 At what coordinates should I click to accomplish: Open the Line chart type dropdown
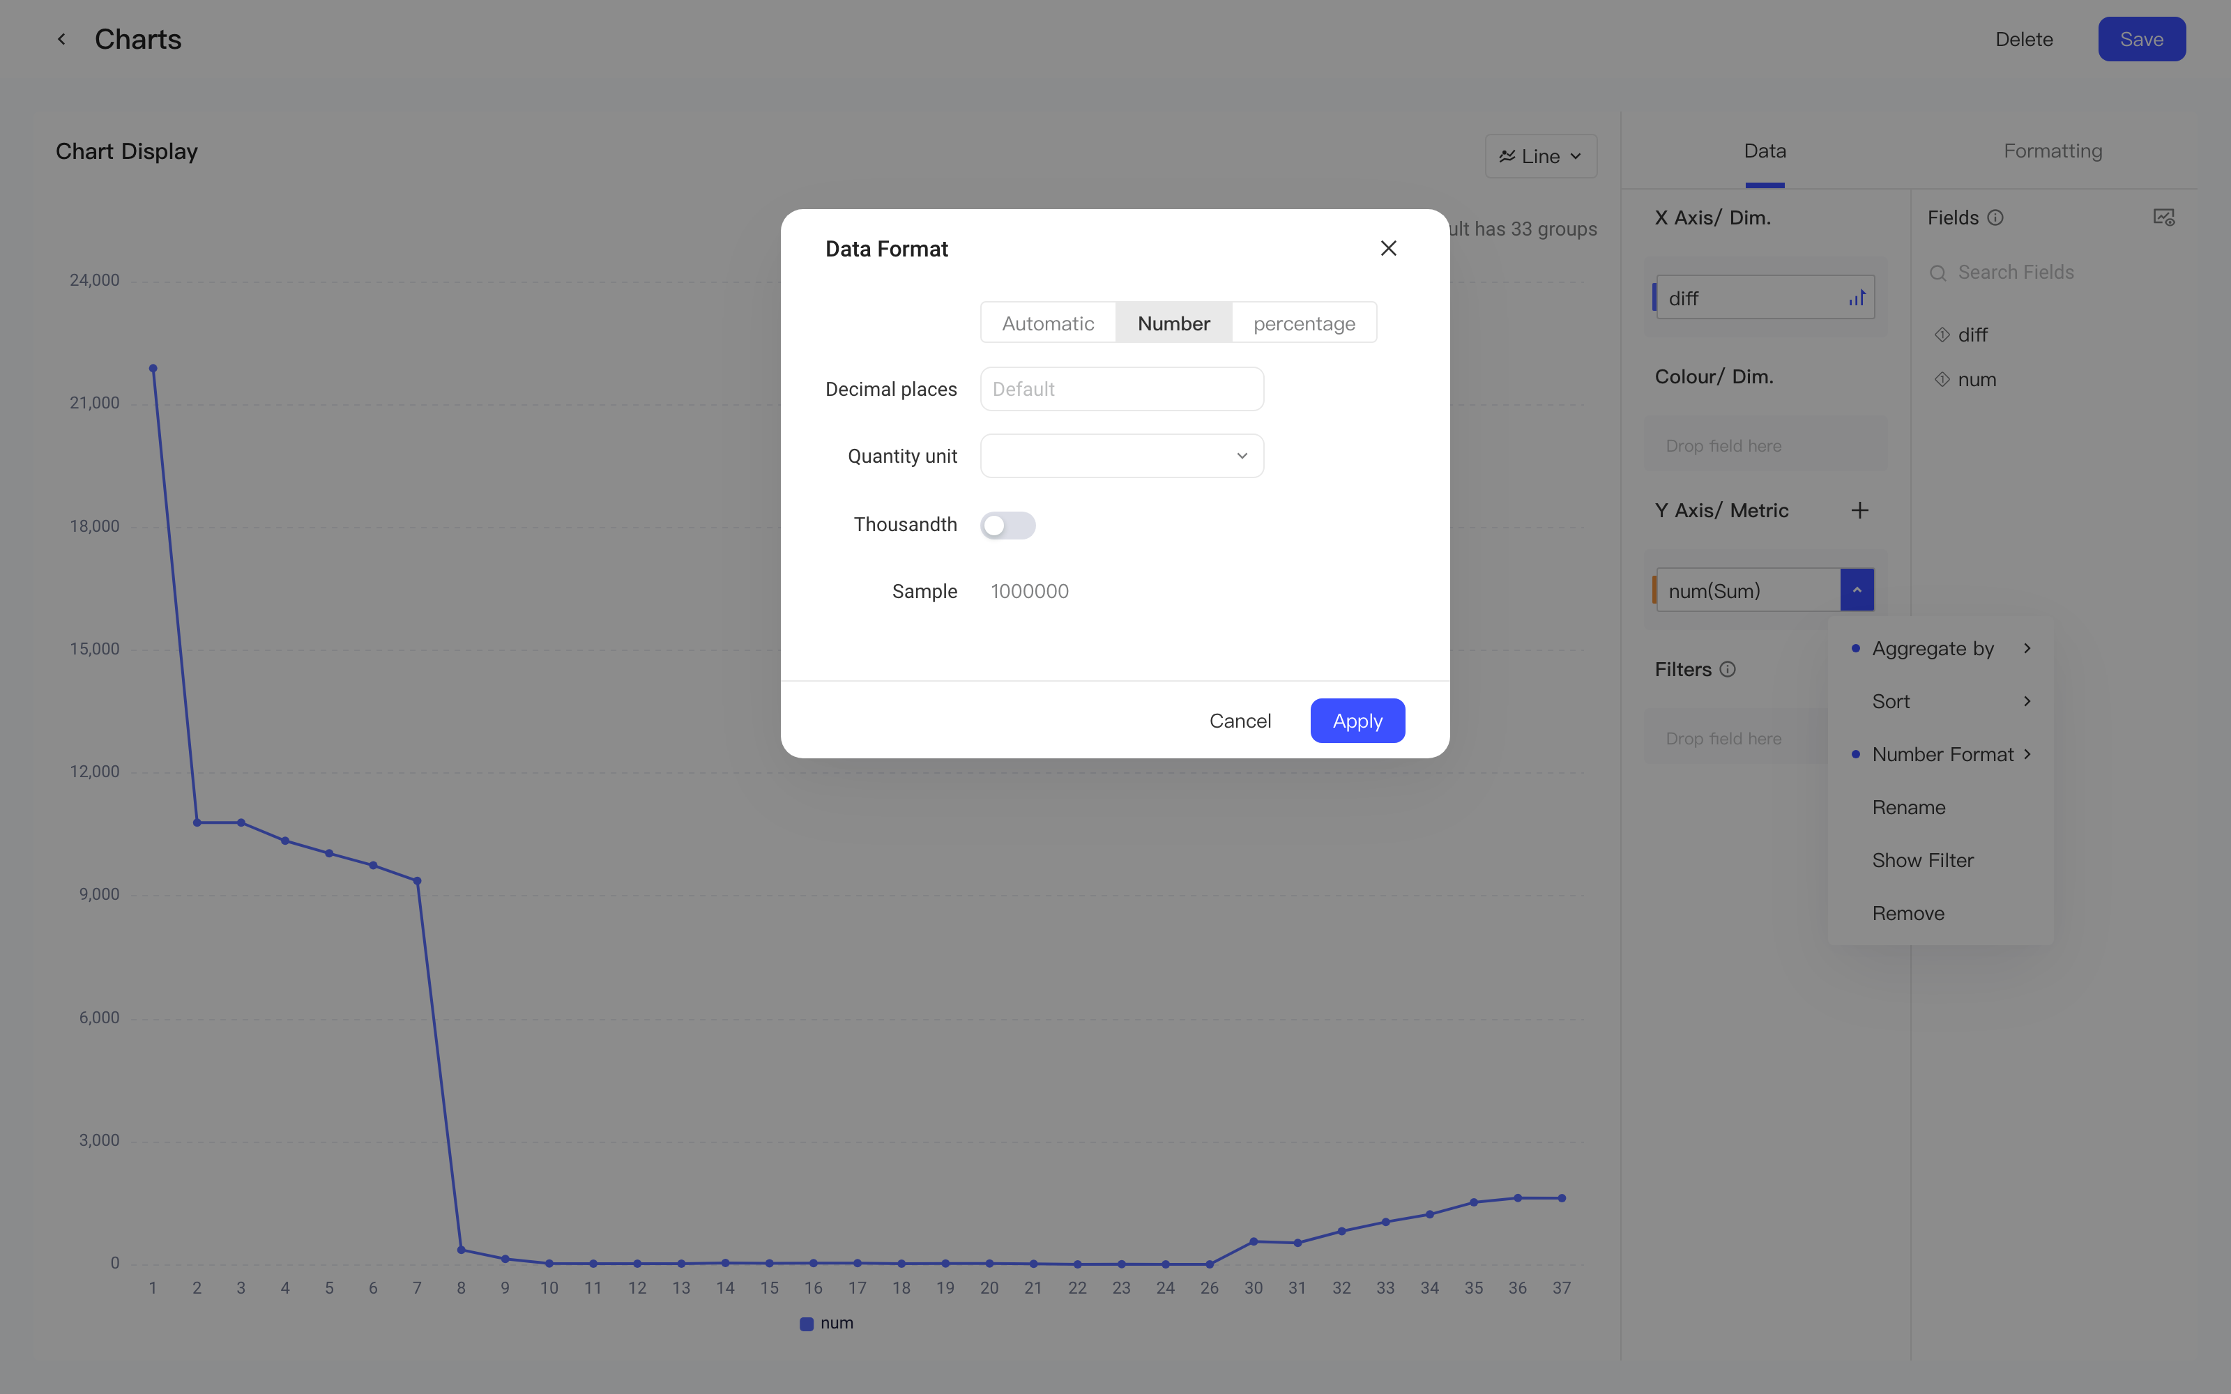(1541, 157)
